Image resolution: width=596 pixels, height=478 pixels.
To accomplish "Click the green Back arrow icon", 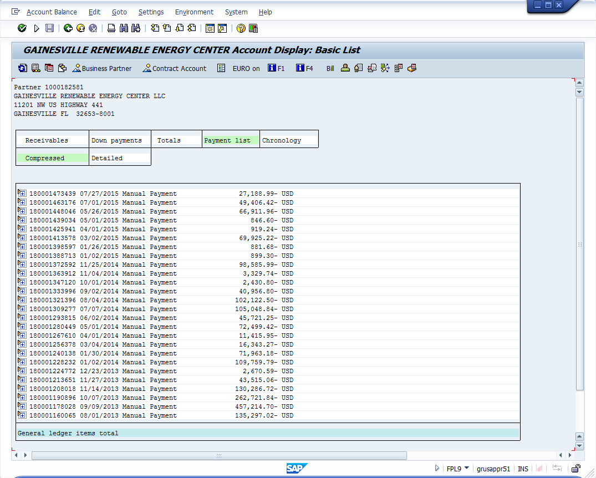I will coord(68,28).
